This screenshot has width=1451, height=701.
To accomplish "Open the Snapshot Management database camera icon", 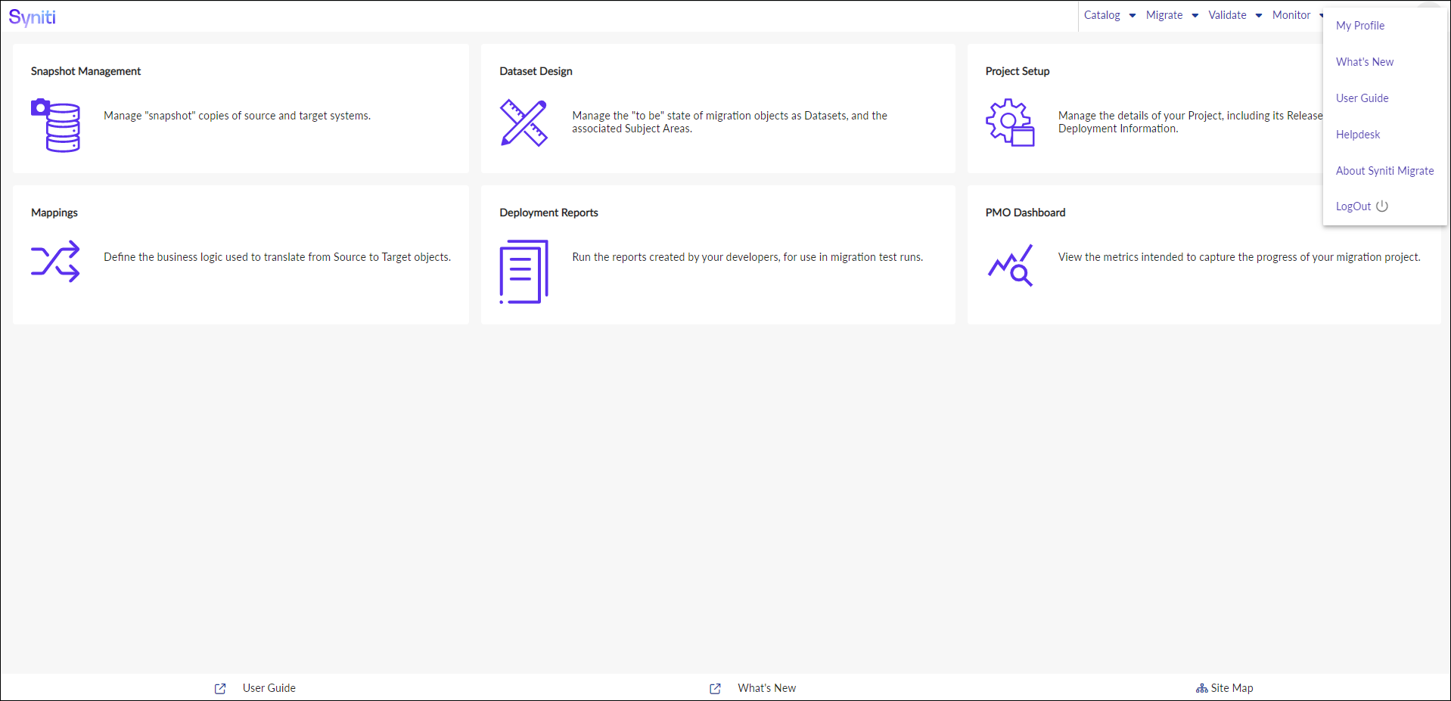I will click(x=55, y=125).
